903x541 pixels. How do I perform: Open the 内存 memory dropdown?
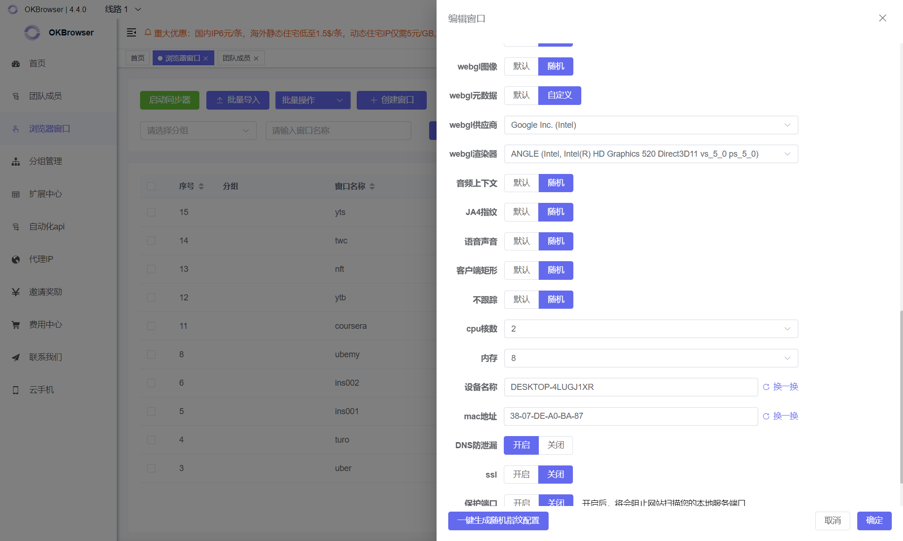click(651, 358)
